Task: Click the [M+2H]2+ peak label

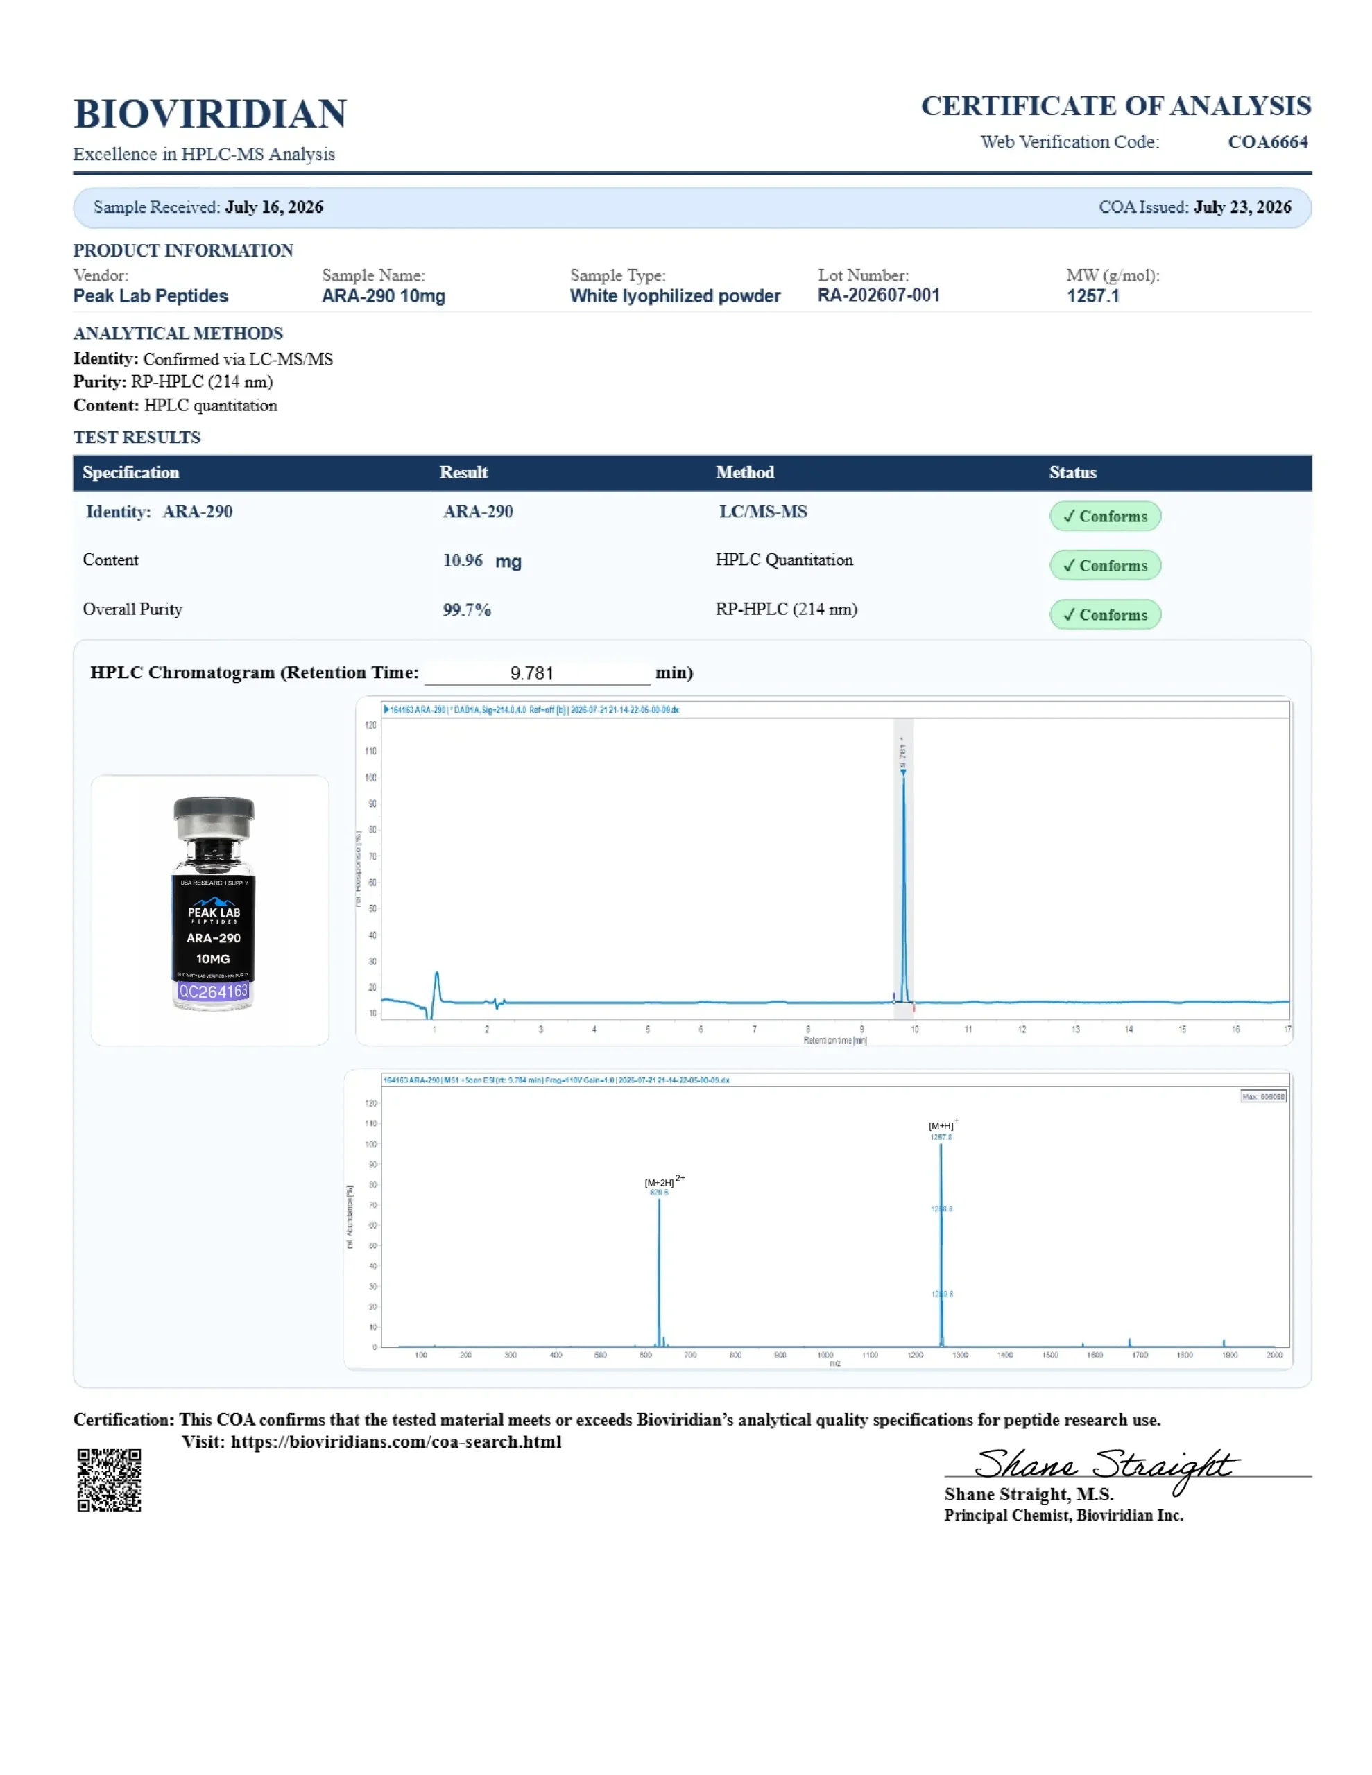Action: 664,1181
